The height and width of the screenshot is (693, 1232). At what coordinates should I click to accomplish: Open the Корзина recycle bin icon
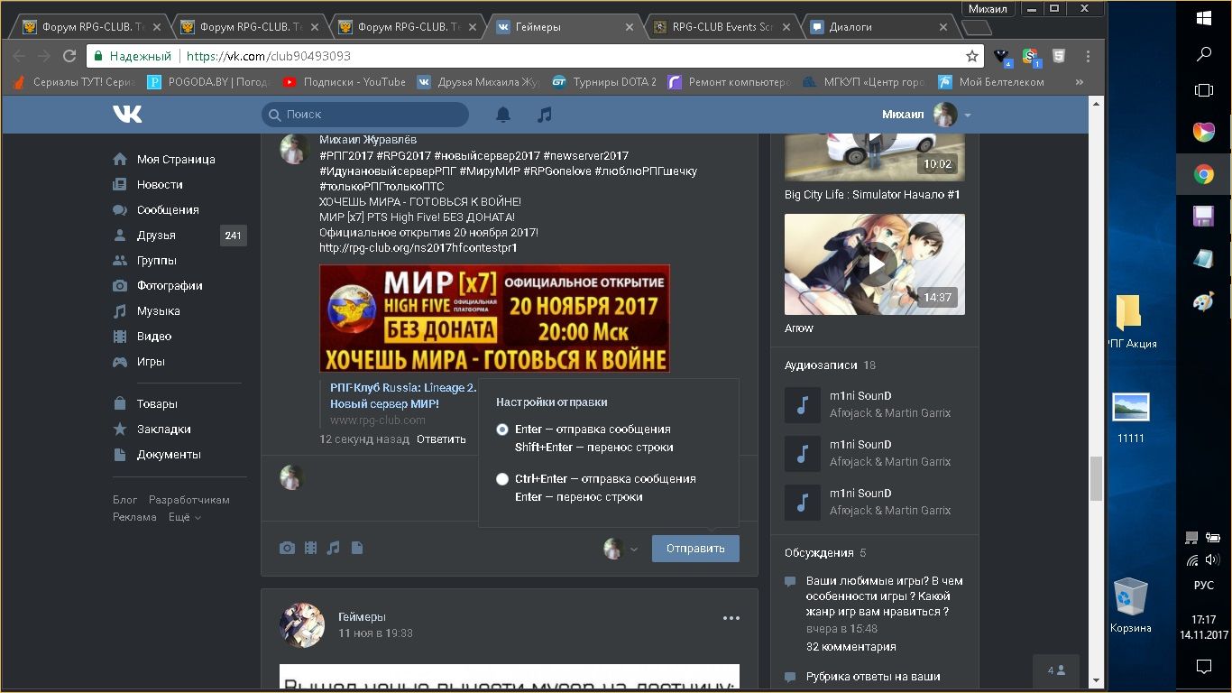1130,606
